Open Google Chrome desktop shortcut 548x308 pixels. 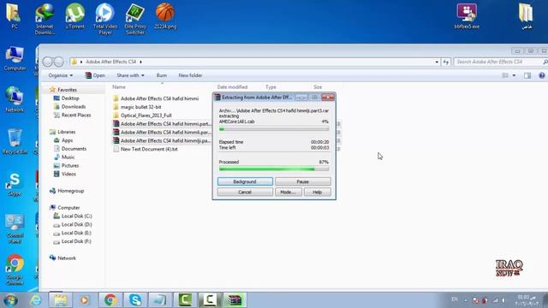(x=15, y=269)
